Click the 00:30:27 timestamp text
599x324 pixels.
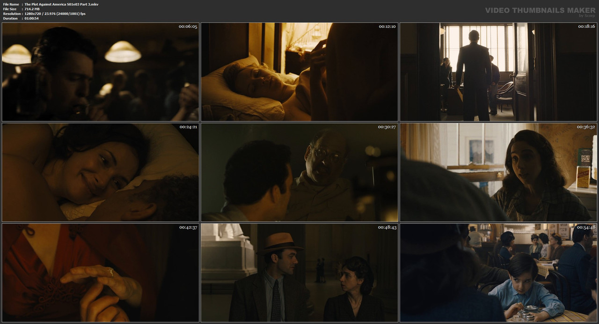pos(387,127)
